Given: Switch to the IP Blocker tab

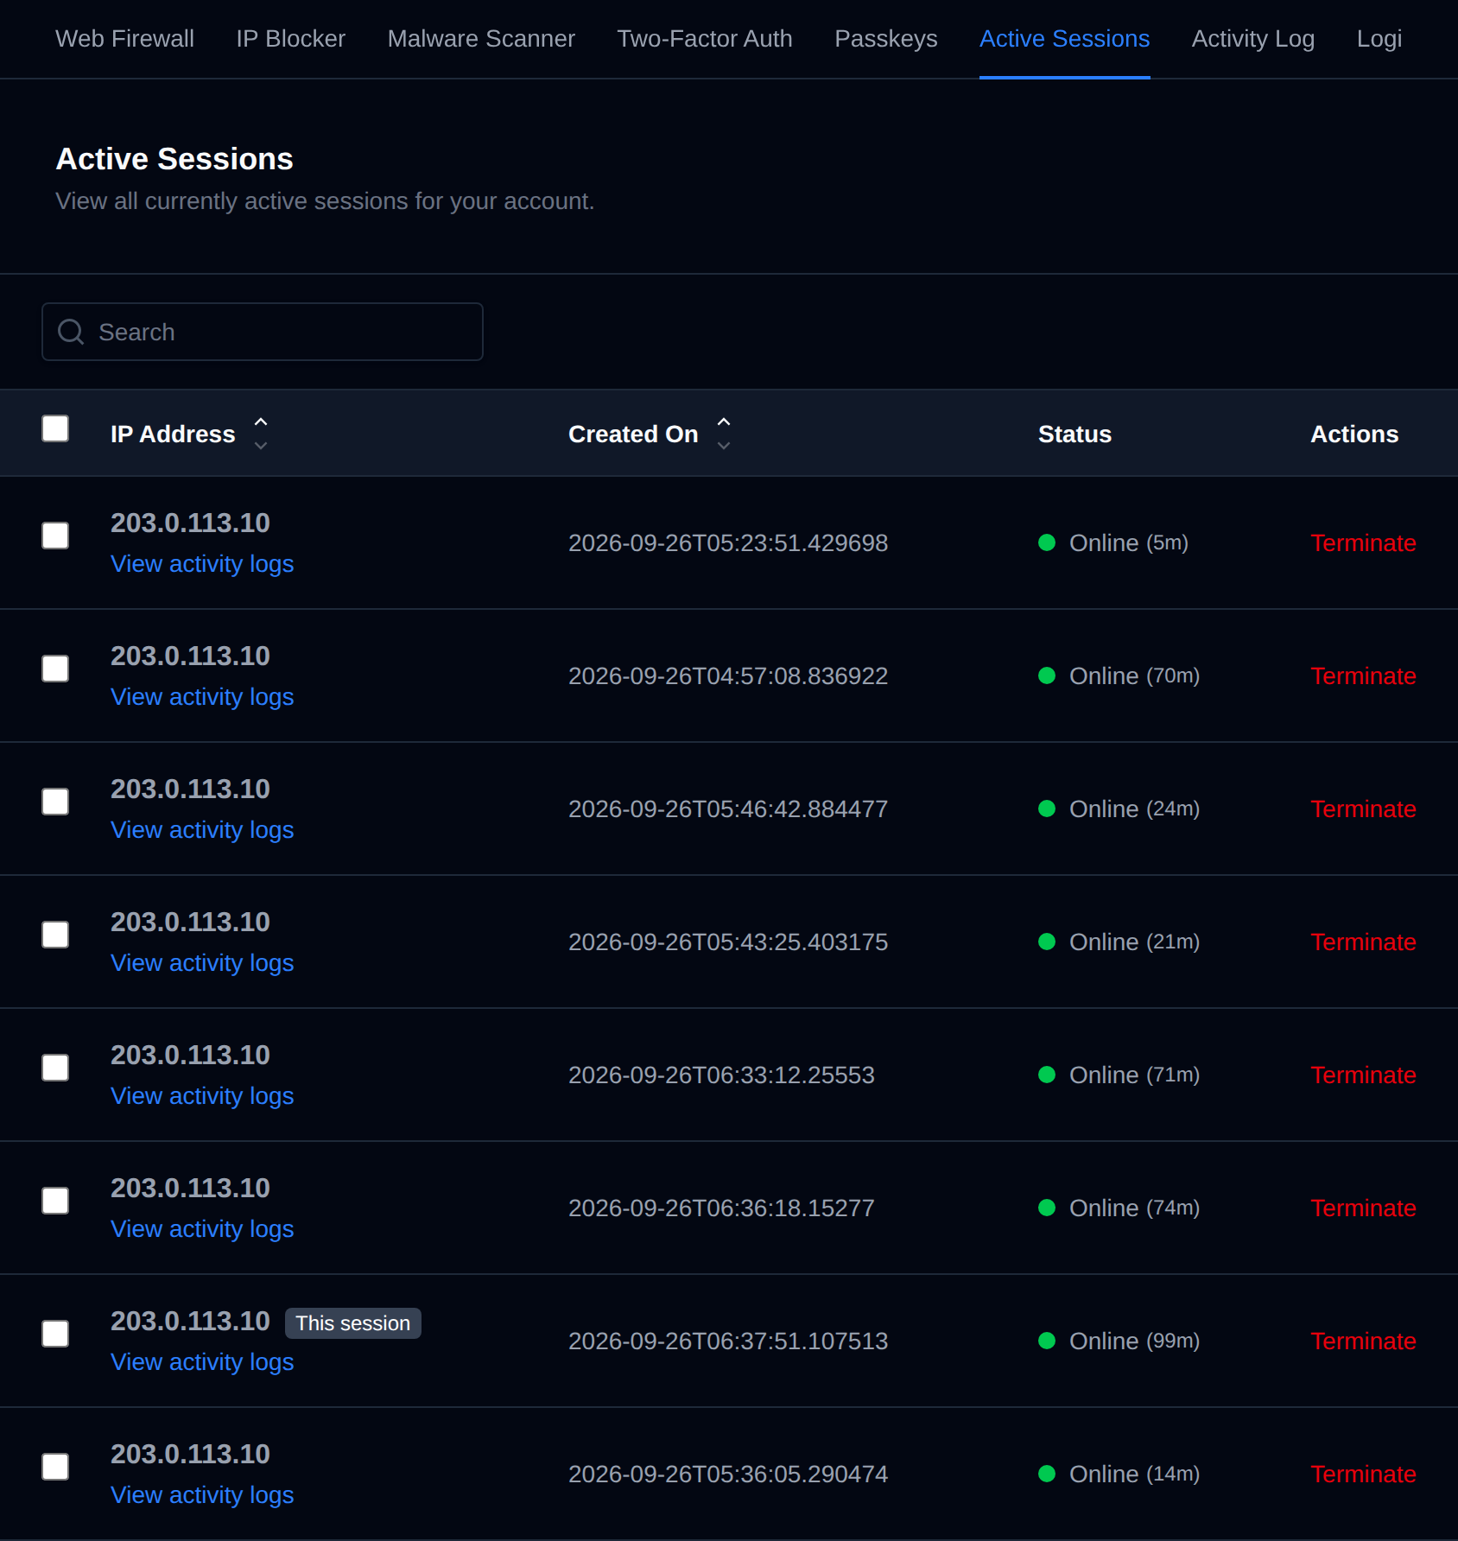Looking at the screenshot, I should point(290,39).
